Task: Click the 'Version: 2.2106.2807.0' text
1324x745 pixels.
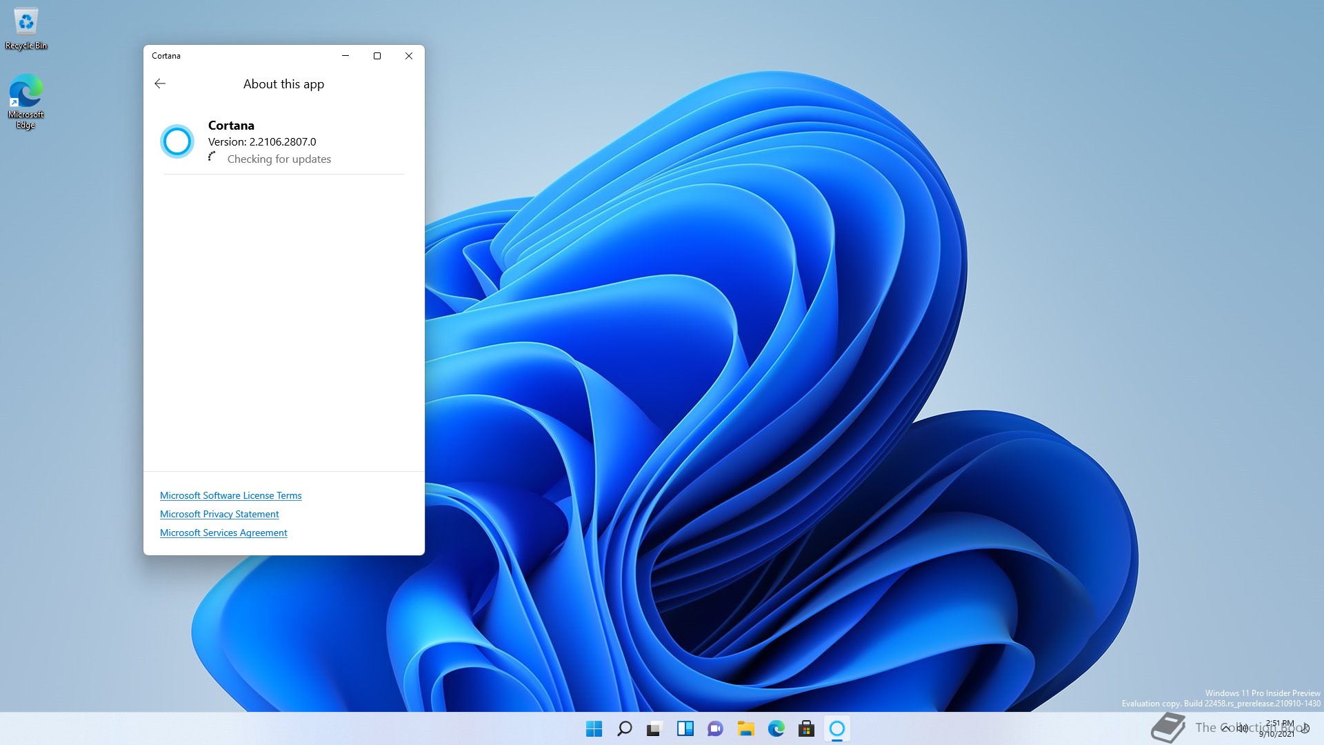Action: [262, 141]
